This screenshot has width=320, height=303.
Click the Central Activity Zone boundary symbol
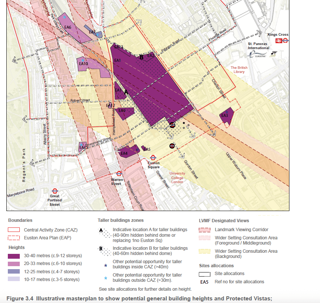15,230
